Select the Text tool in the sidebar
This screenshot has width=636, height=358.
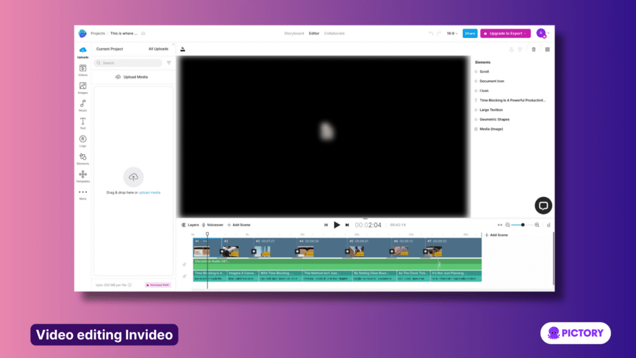click(x=83, y=122)
